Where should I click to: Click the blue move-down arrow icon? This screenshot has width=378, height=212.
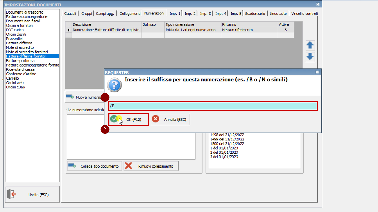(310, 57)
